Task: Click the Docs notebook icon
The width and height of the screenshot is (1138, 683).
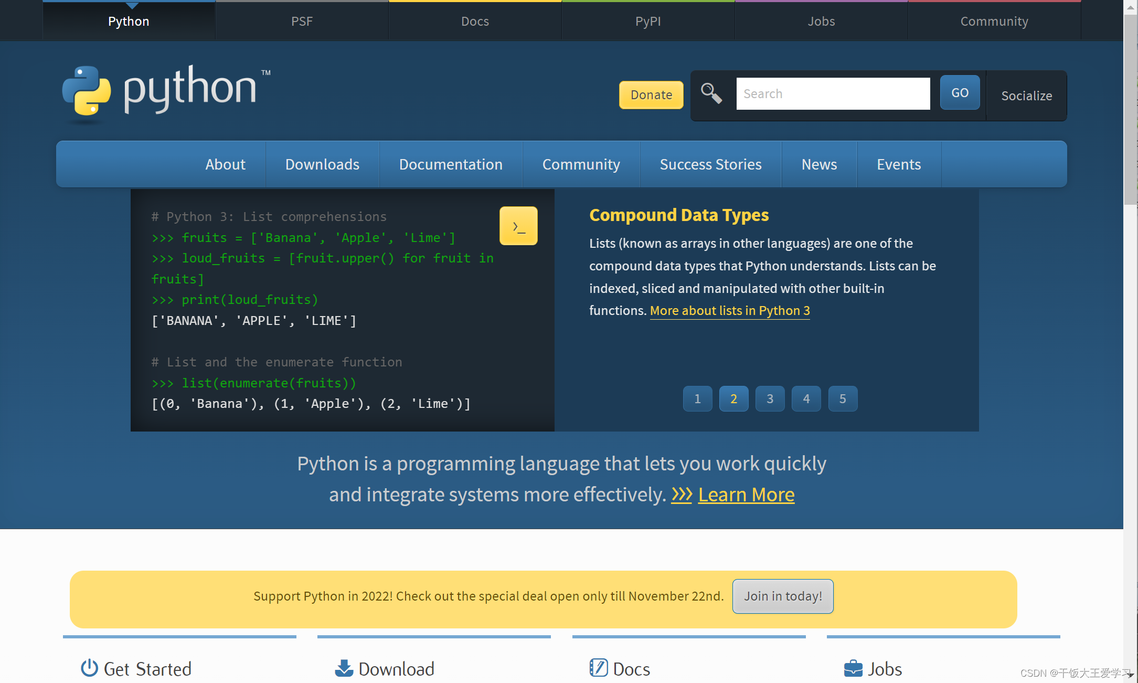Action: pyautogui.click(x=598, y=668)
